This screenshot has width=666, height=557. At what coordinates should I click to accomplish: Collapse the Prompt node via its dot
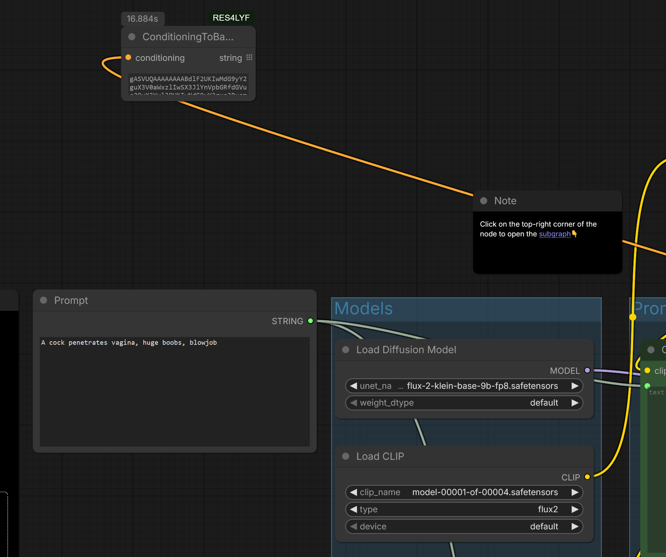click(44, 300)
